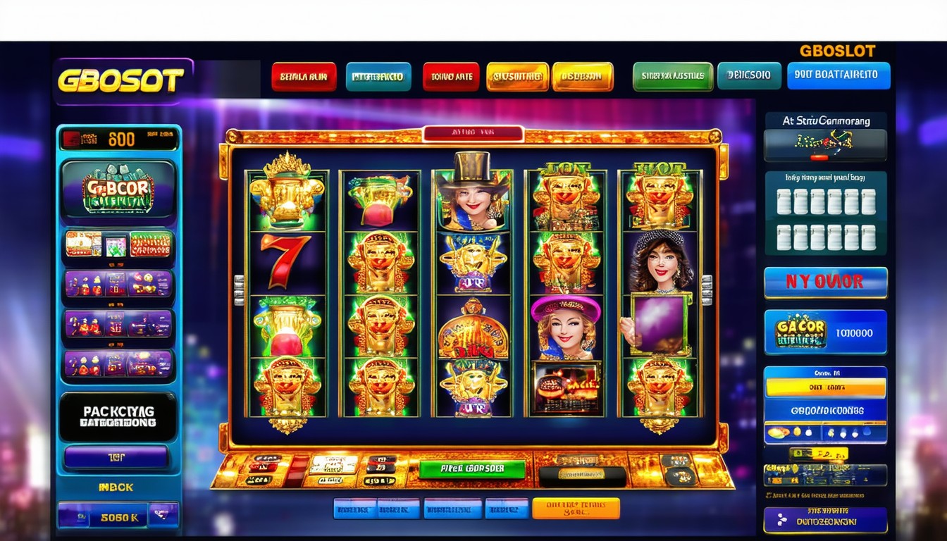Click the GBOSOT logo at top left
947x541 pixels.
pos(123,81)
